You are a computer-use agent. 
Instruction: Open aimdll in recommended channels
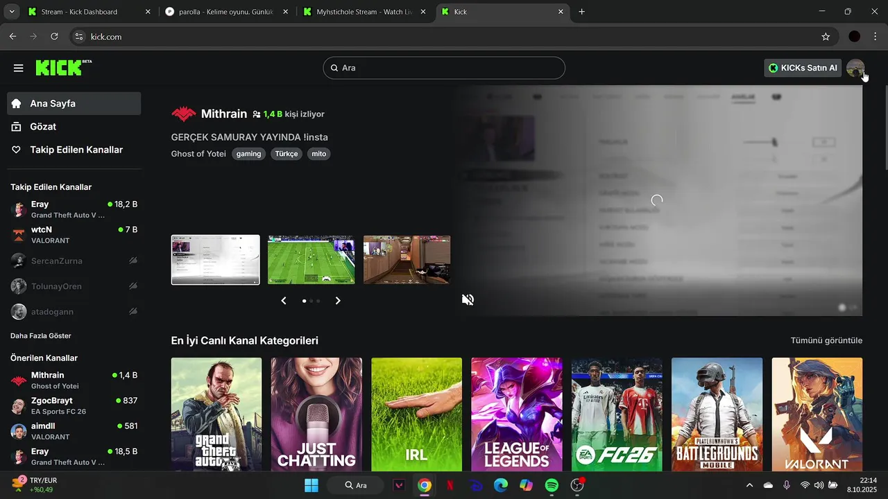pyautogui.click(x=74, y=431)
